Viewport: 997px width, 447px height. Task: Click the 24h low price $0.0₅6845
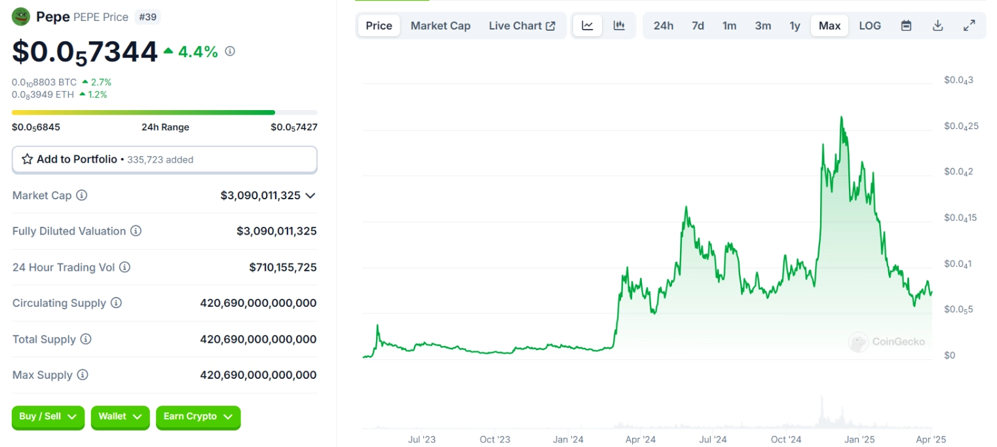[36, 127]
